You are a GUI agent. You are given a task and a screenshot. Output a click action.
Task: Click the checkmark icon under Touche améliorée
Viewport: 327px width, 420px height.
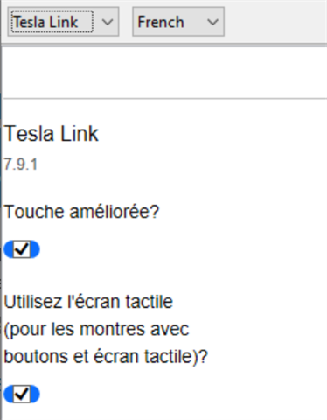(x=22, y=249)
